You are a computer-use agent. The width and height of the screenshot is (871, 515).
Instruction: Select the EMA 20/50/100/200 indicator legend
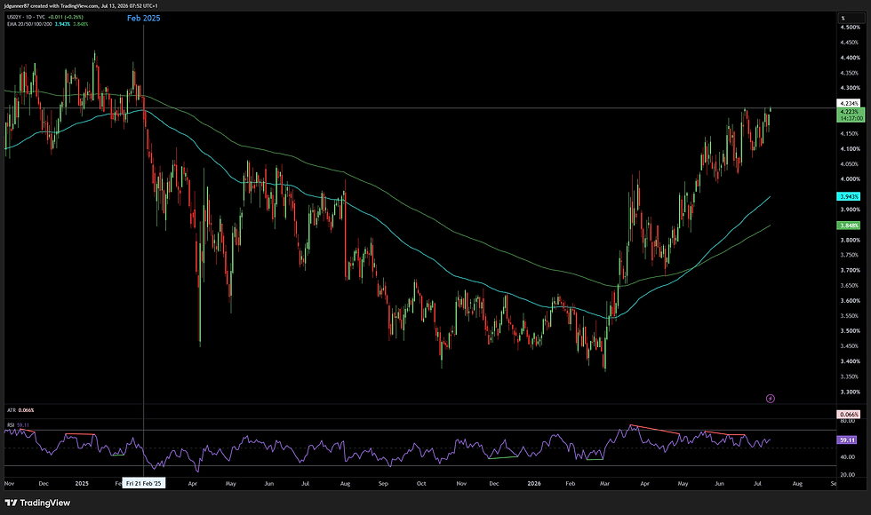coord(30,24)
